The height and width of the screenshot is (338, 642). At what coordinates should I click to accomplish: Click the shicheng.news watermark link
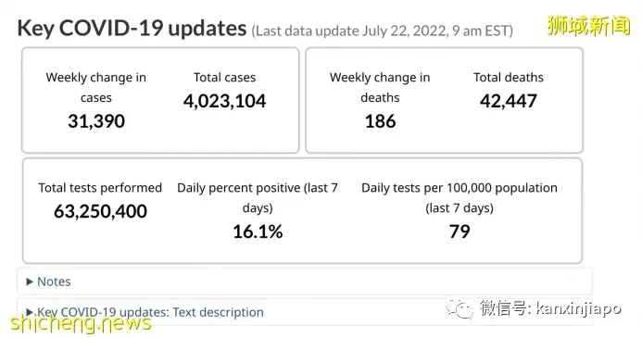point(81,323)
